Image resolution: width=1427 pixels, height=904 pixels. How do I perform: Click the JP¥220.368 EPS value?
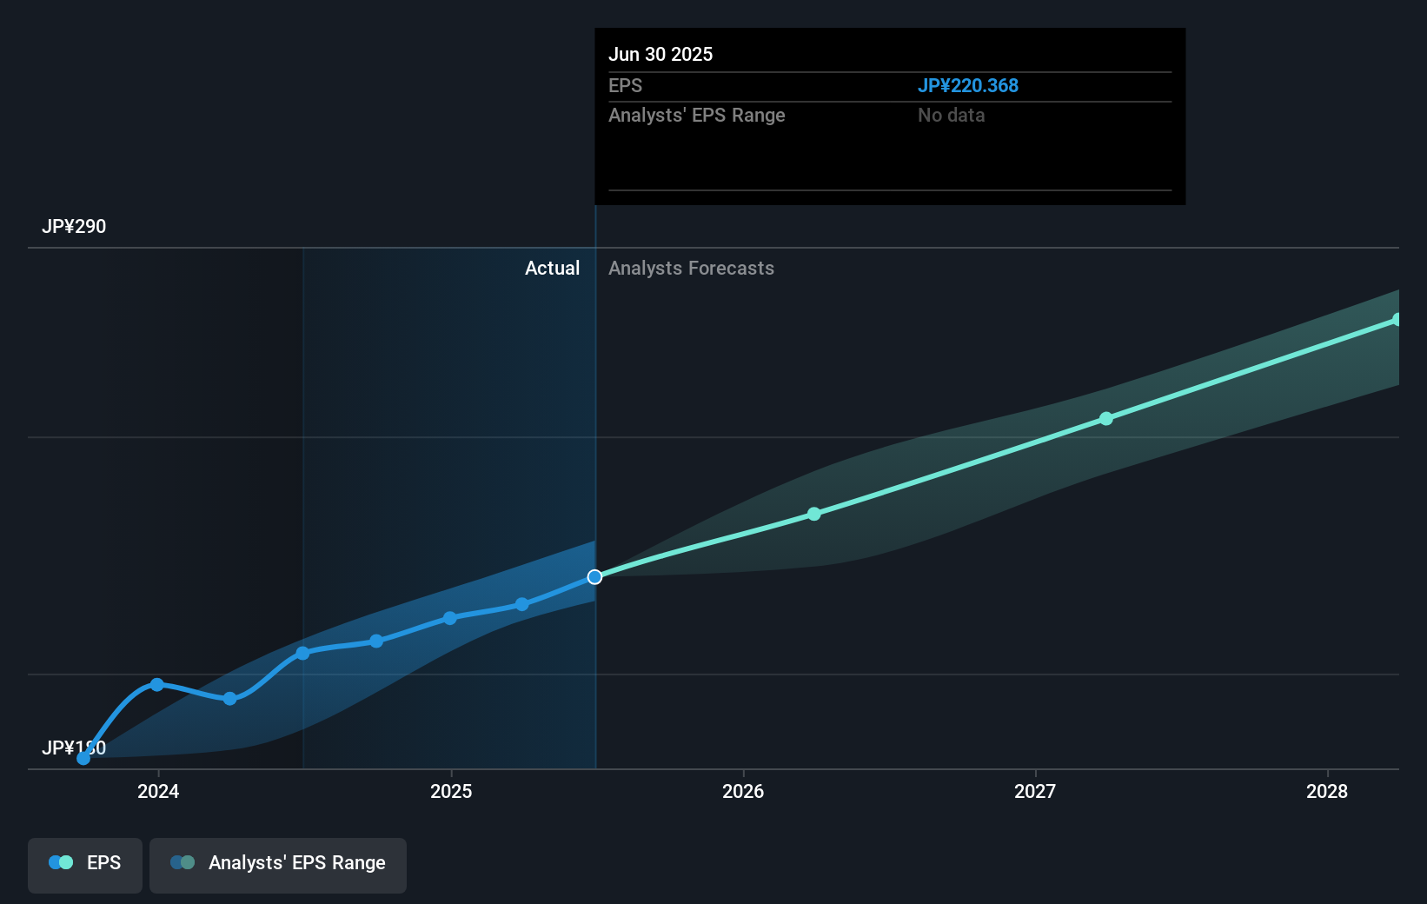969,85
